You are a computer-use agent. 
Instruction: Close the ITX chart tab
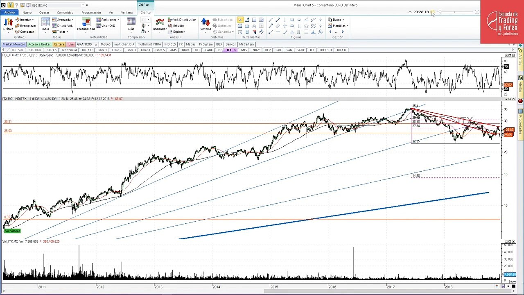tap(235, 50)
